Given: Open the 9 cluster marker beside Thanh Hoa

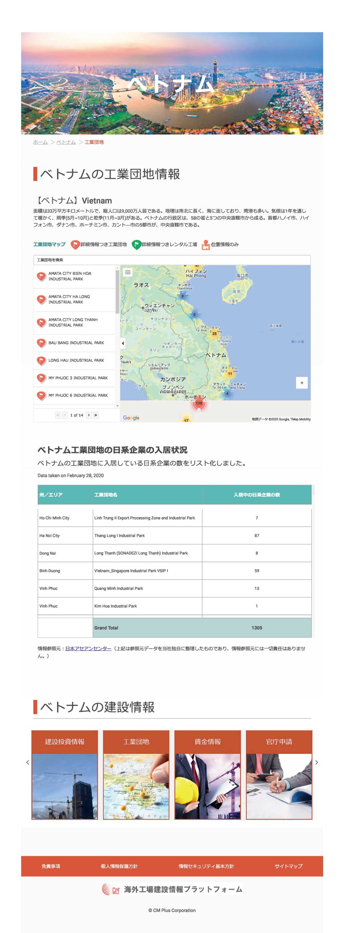Looking at the screenshot, I should point(182,296).
